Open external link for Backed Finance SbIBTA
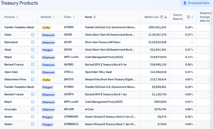The image size is (213, 129). pyautogui.click(x=33, y=94)
